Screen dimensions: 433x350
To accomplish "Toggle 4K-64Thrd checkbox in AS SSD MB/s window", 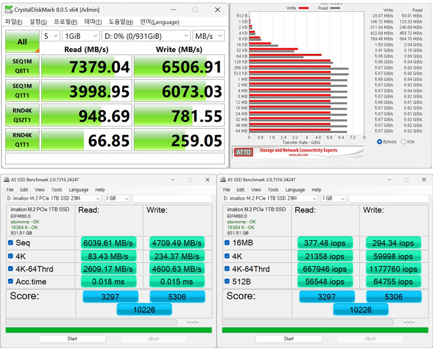I will point(11,269).
